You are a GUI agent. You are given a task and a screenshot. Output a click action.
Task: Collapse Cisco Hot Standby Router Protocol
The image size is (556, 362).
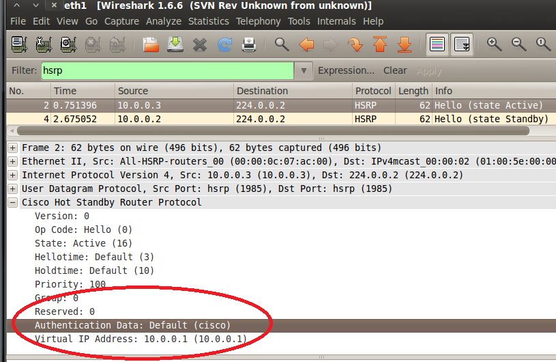pos(13,202)
